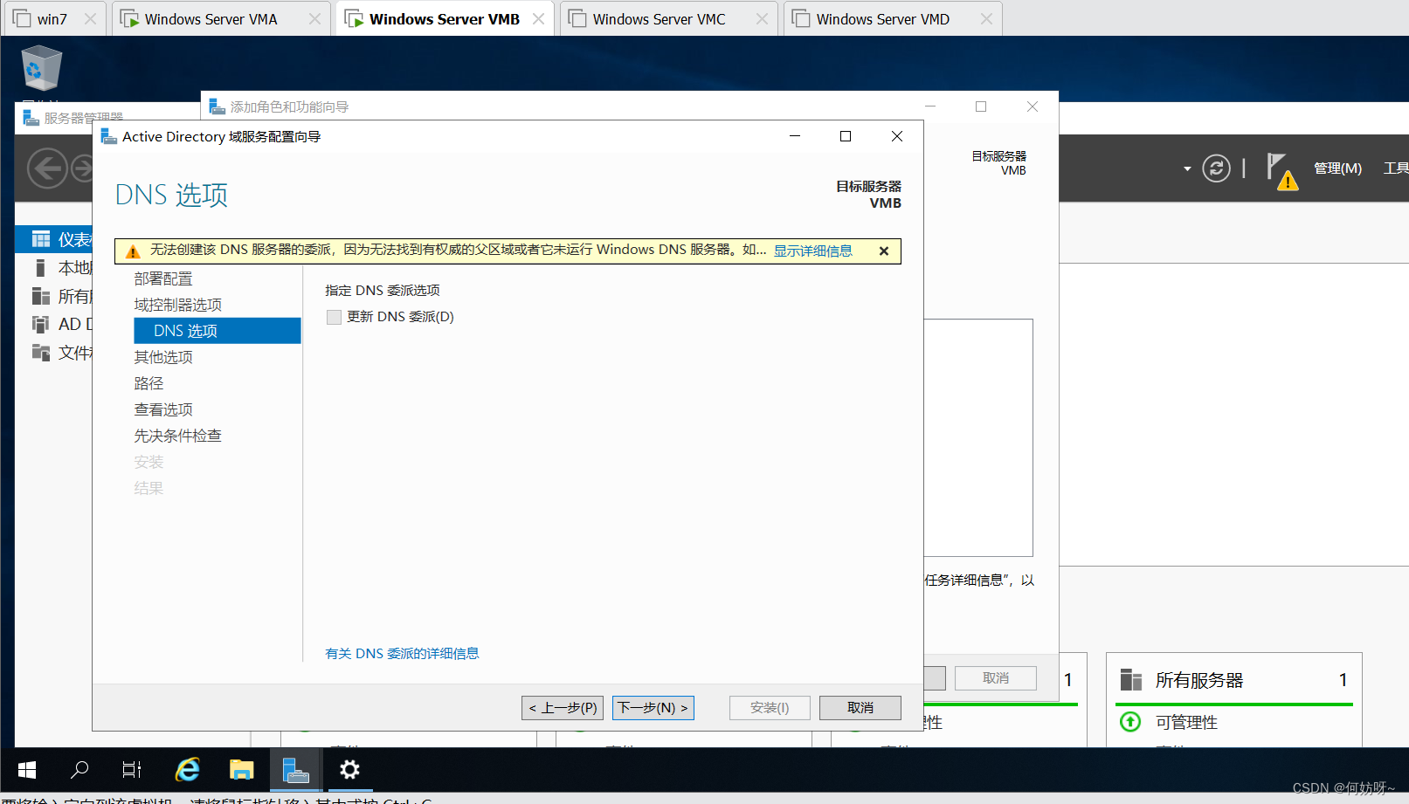Screen dimensions: 1409x804
Task: Open Task View on the taskbar
Action: (x=132, y=769)
